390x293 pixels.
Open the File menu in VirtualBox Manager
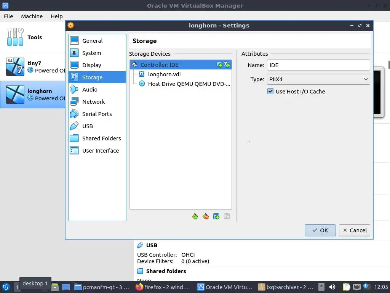point(8,16)
